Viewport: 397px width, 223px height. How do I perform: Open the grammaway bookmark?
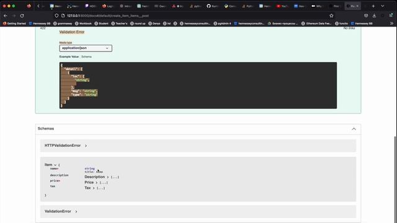point(63,24)
